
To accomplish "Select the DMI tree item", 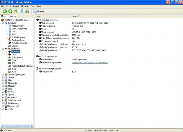I will [13, 32].
